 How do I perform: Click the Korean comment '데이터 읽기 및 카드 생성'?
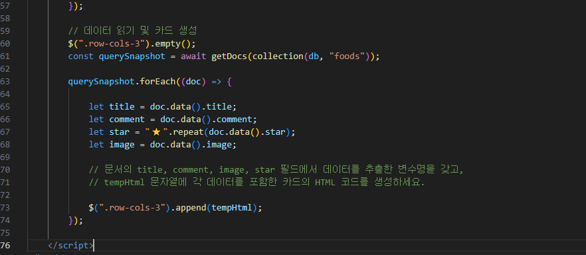point(140,31)
